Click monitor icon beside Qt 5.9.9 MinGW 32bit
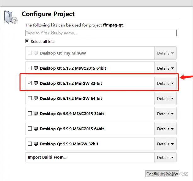Viewport: 193px width, 181px height. pyautogui.click(x=36, y=144)
